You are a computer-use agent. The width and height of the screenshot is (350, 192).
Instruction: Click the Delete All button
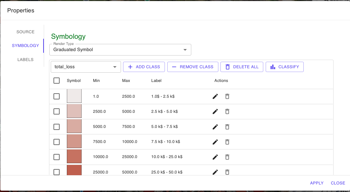click(242, 67)
